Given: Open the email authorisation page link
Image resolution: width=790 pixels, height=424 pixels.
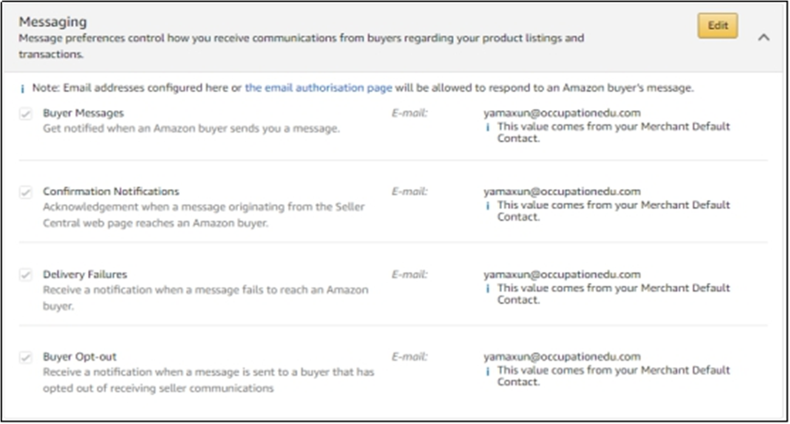Looking at the screenshot, I should tap(318, 88).
